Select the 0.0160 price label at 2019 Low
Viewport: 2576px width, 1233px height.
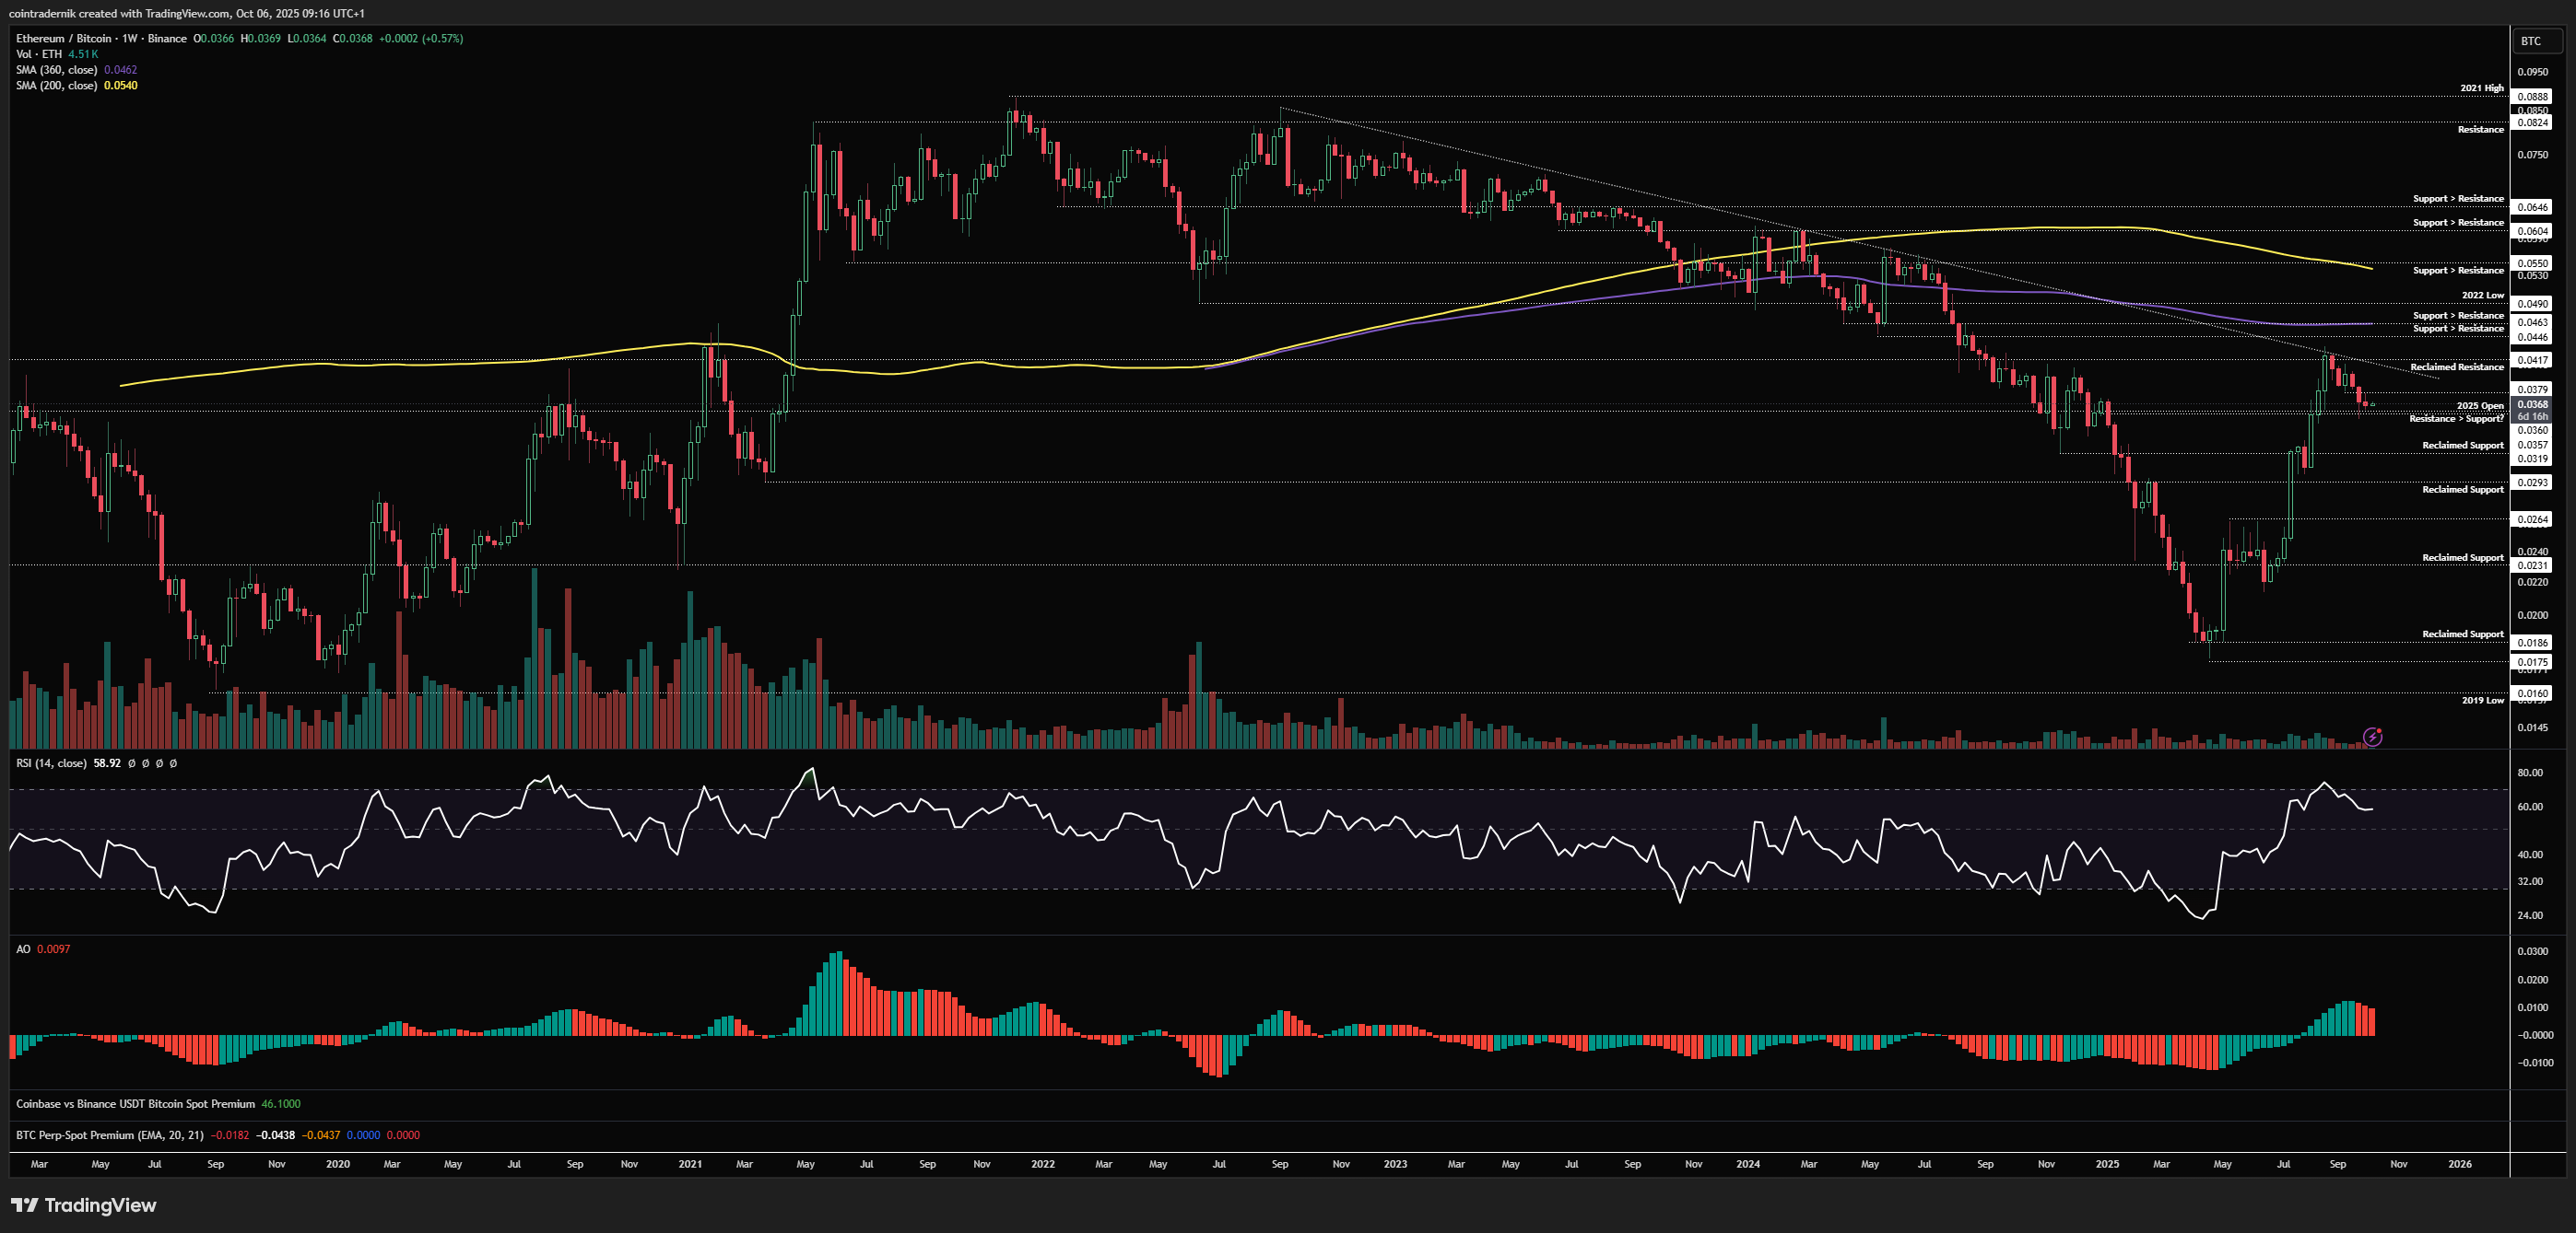tap(2533, 692)
